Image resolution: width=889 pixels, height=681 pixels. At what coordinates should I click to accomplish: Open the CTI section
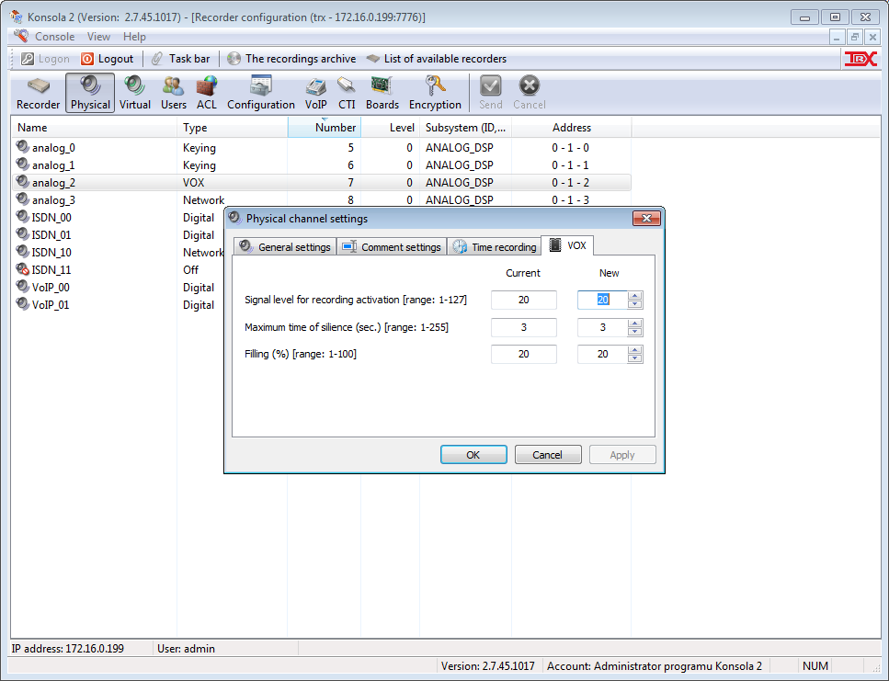coord(347,93)
